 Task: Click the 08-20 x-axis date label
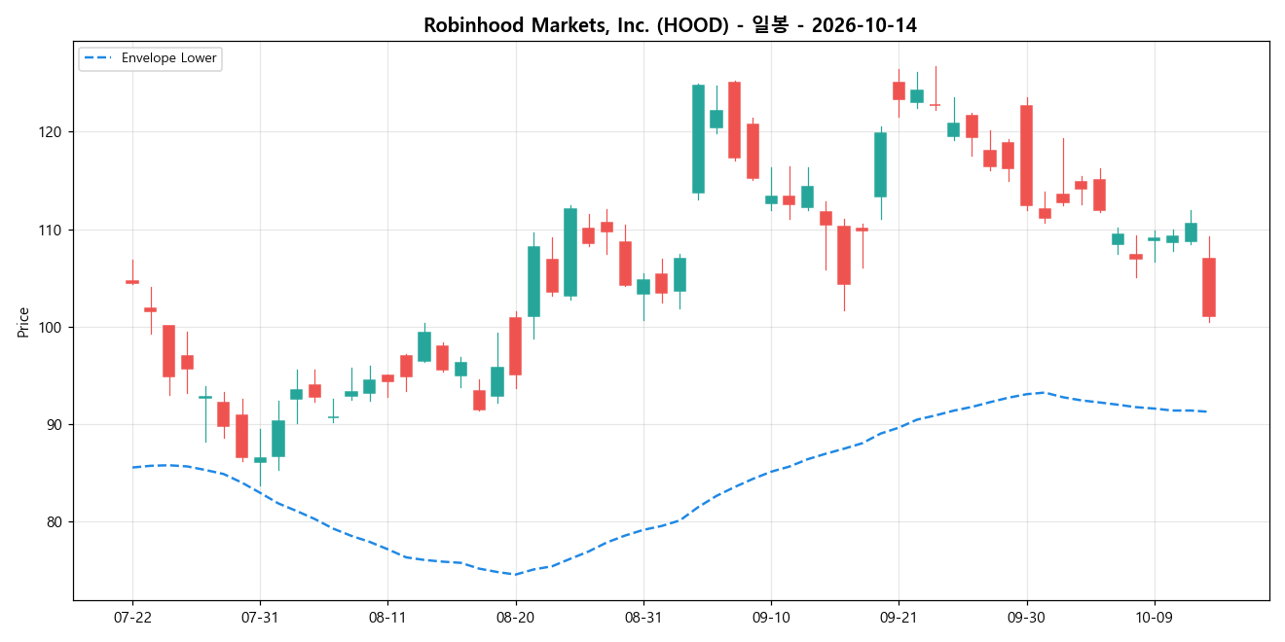pyautogui.click(x=515, y=618)
